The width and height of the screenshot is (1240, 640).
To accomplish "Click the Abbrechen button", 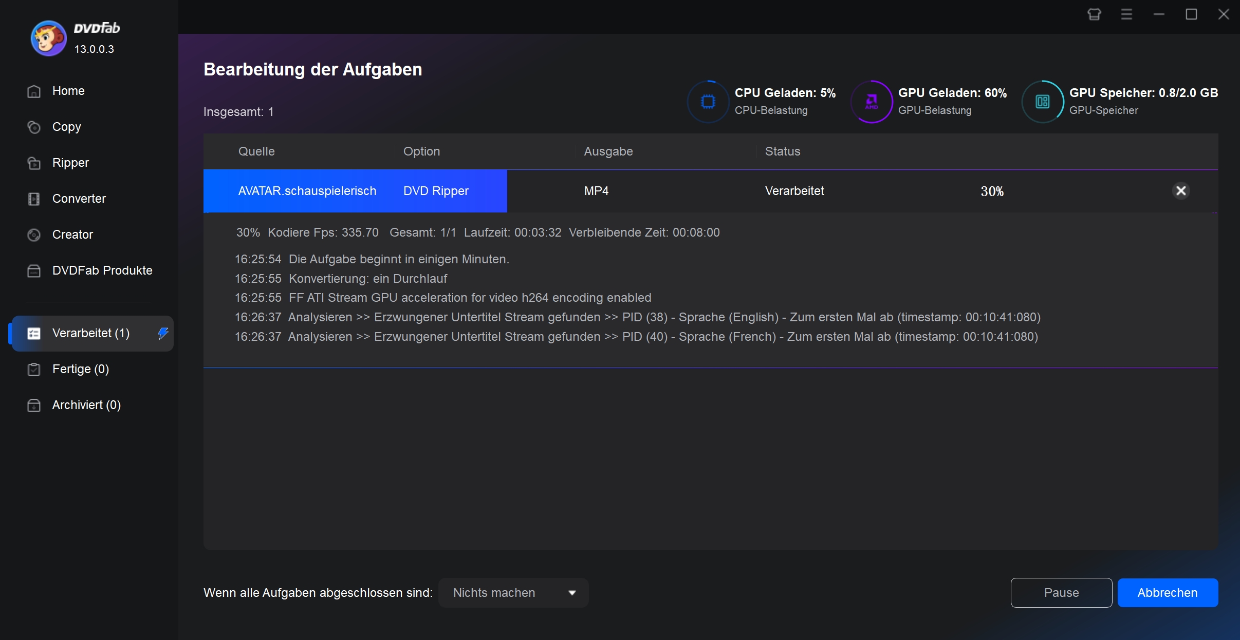I will (1168, 593).
